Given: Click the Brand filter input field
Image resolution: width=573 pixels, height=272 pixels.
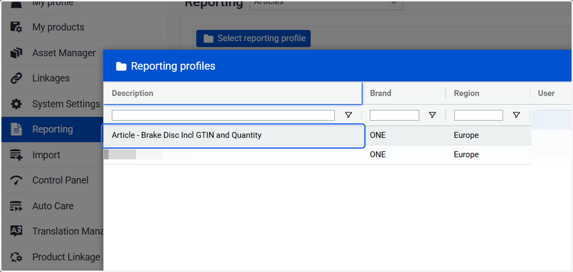Looking at the screenshot, I should [x=394, y=115].
